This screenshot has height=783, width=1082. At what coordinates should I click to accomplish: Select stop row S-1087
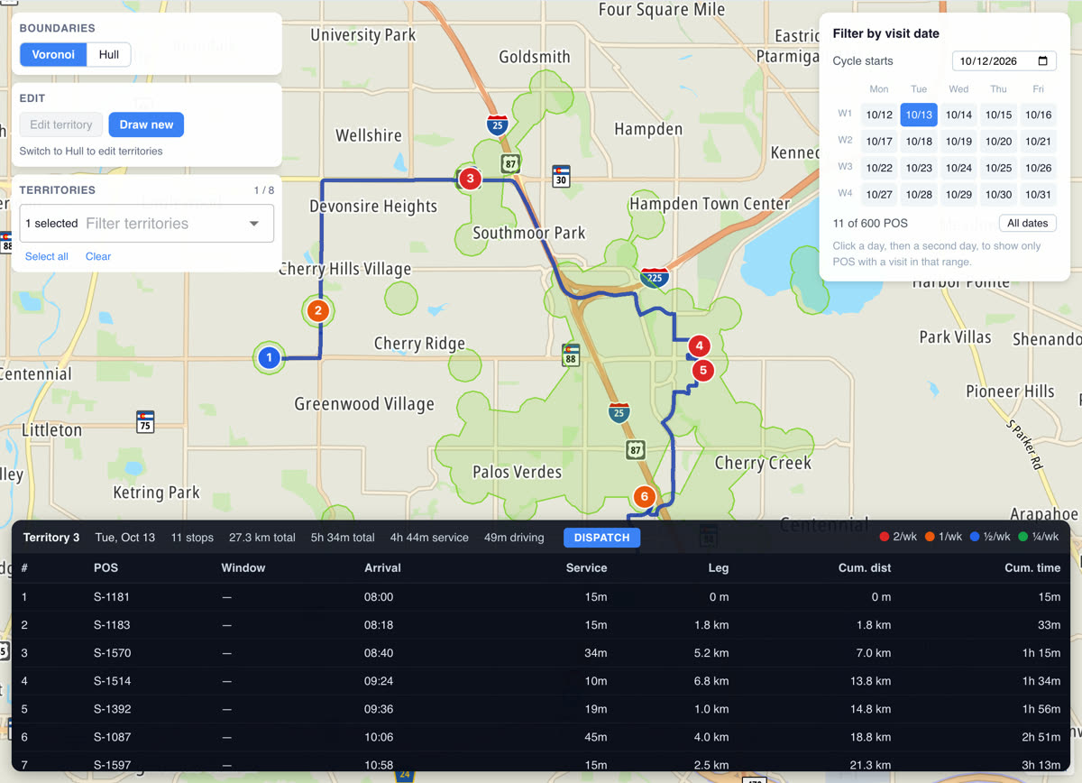tap(541, 737)
